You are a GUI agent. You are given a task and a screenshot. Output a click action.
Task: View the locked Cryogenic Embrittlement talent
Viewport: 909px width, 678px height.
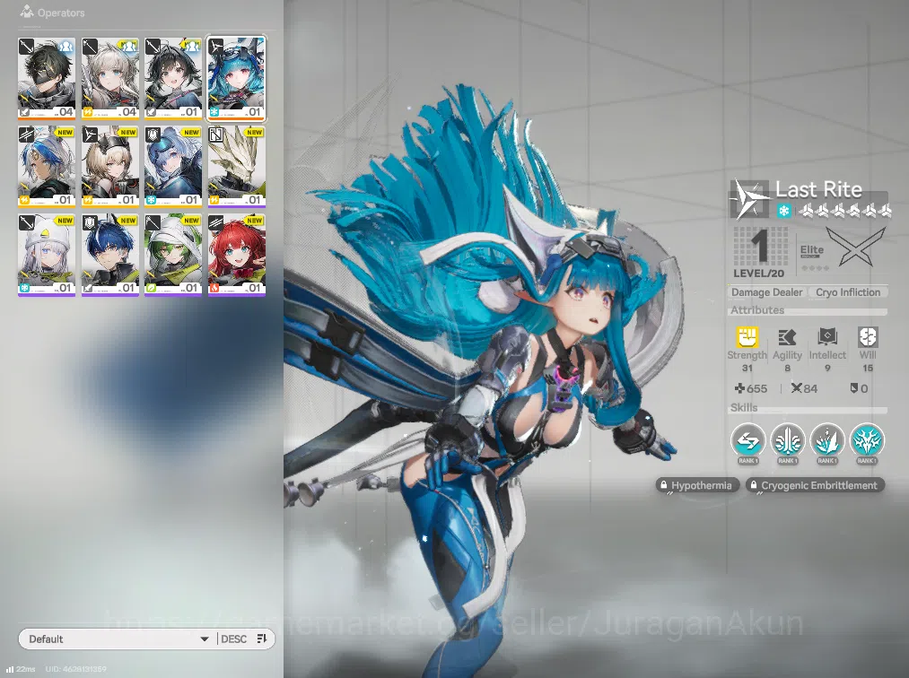pos(815,485)
